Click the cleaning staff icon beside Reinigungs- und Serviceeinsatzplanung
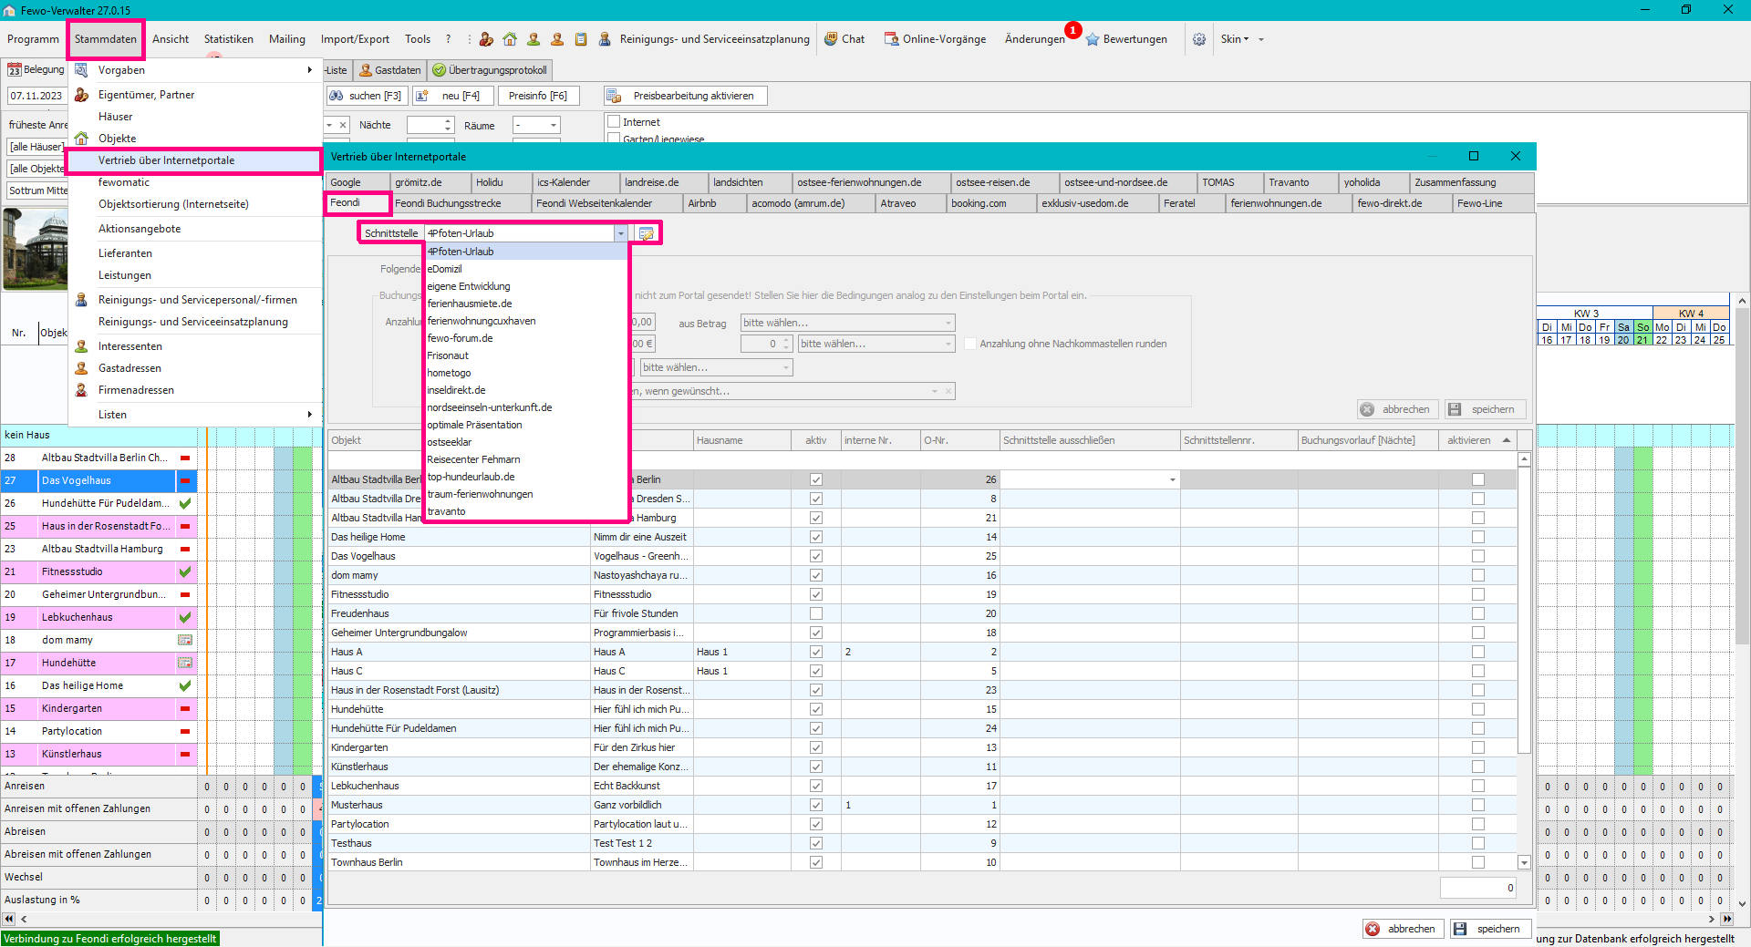Image resolution: width=1751 pixels, height=947 pixels. (605, 39)
